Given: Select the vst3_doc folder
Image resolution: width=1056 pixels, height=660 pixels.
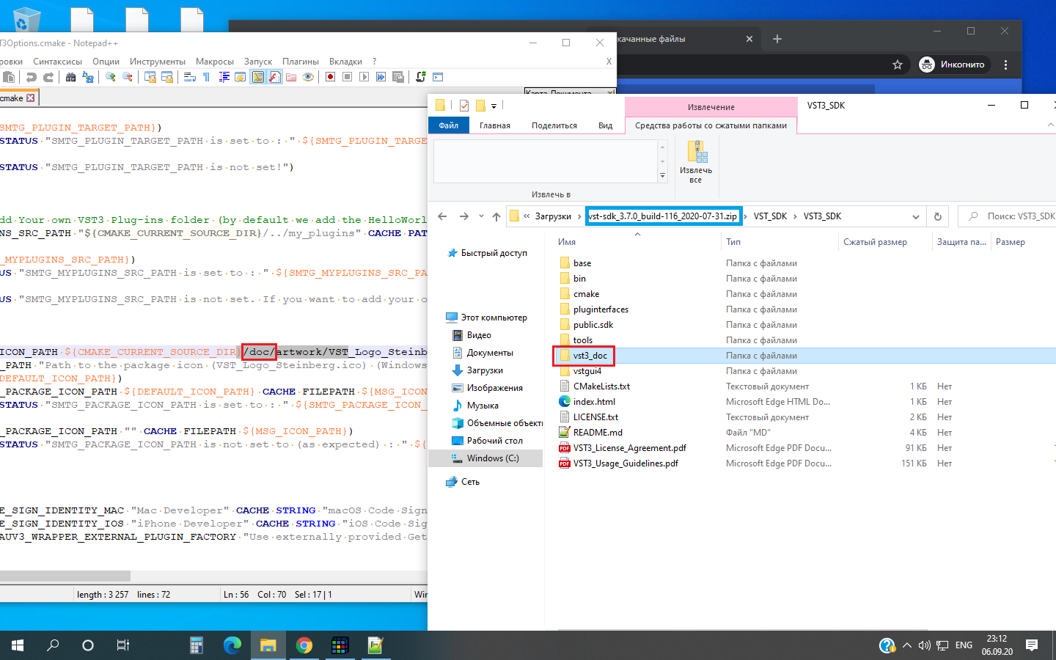Looking at the screenshot, I should point(590,356).
